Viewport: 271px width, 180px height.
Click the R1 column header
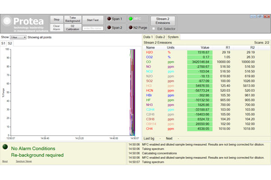[x=228, y=48]
